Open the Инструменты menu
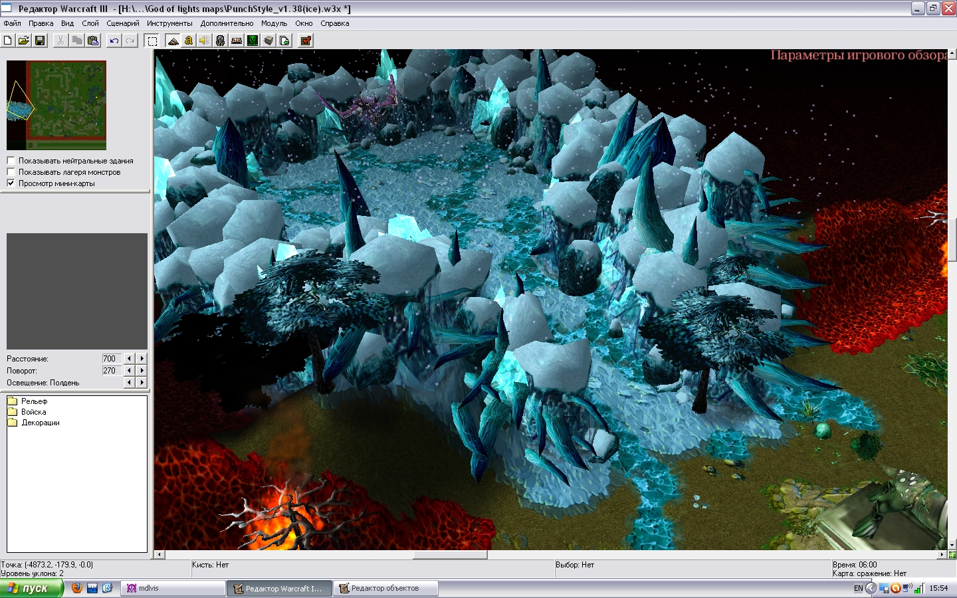Viewport: 957px width, 598px height. 169,23
